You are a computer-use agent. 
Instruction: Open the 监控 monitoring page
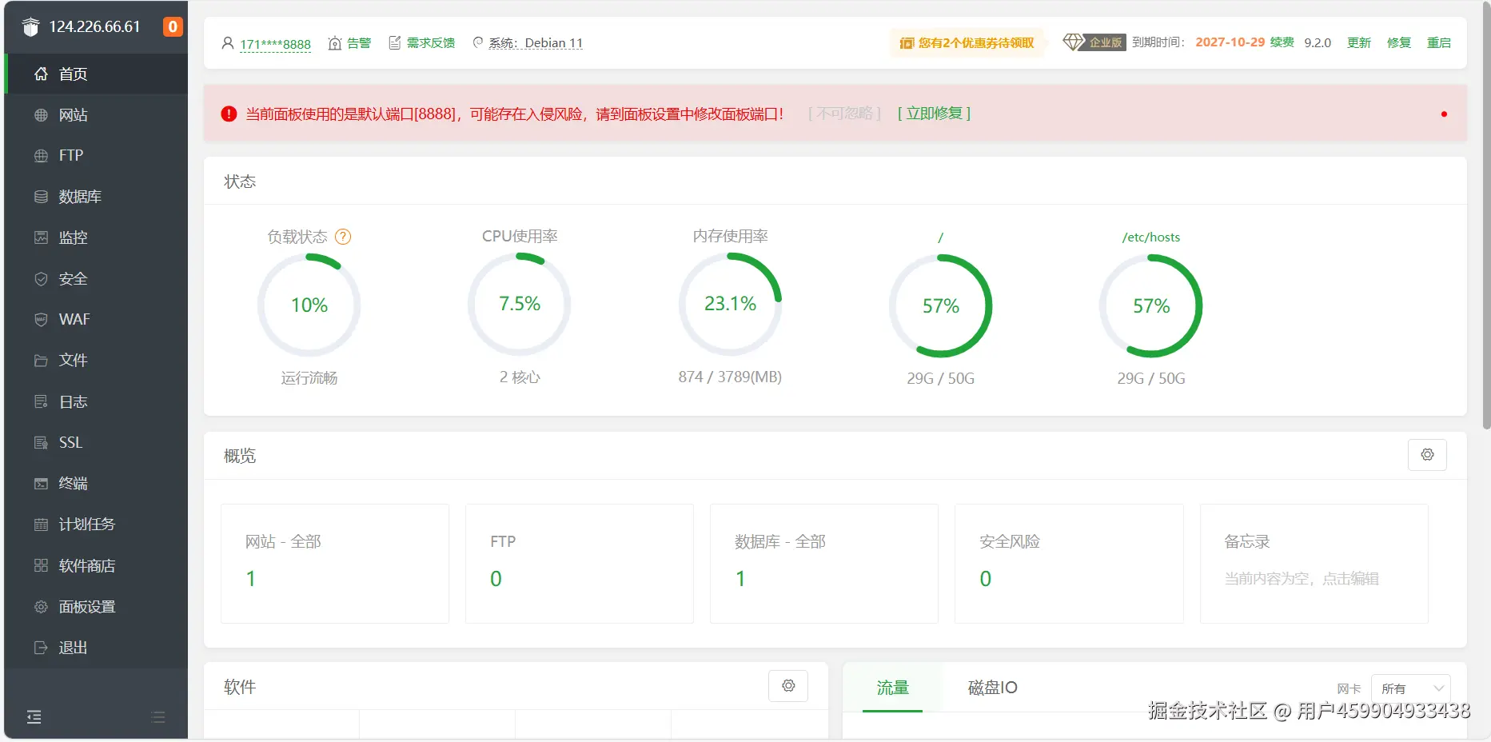point(96,237)
